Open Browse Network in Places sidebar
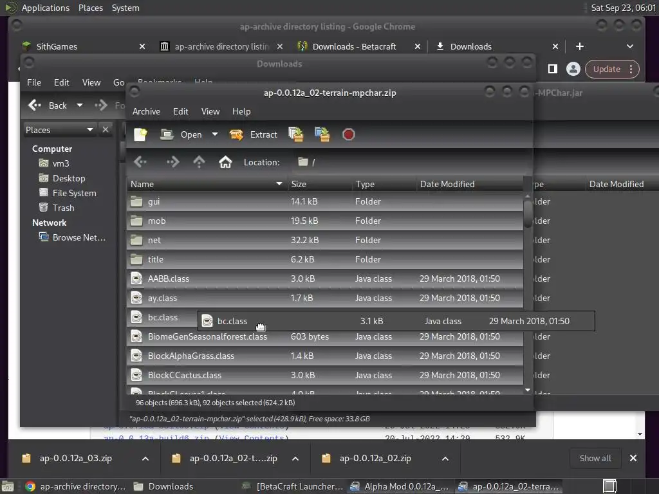Viewport: 659px width, 494px height. click(x=79, y=237)
